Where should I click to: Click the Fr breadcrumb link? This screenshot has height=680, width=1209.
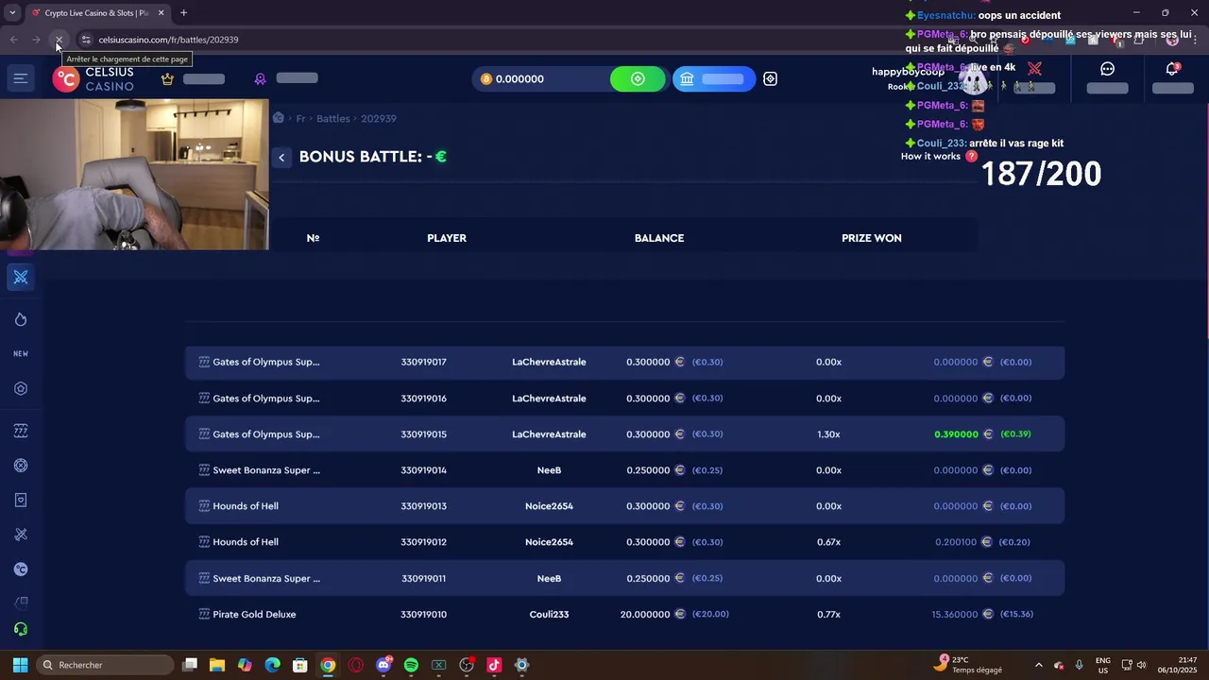pyautogui.click(x=300, y=119)
